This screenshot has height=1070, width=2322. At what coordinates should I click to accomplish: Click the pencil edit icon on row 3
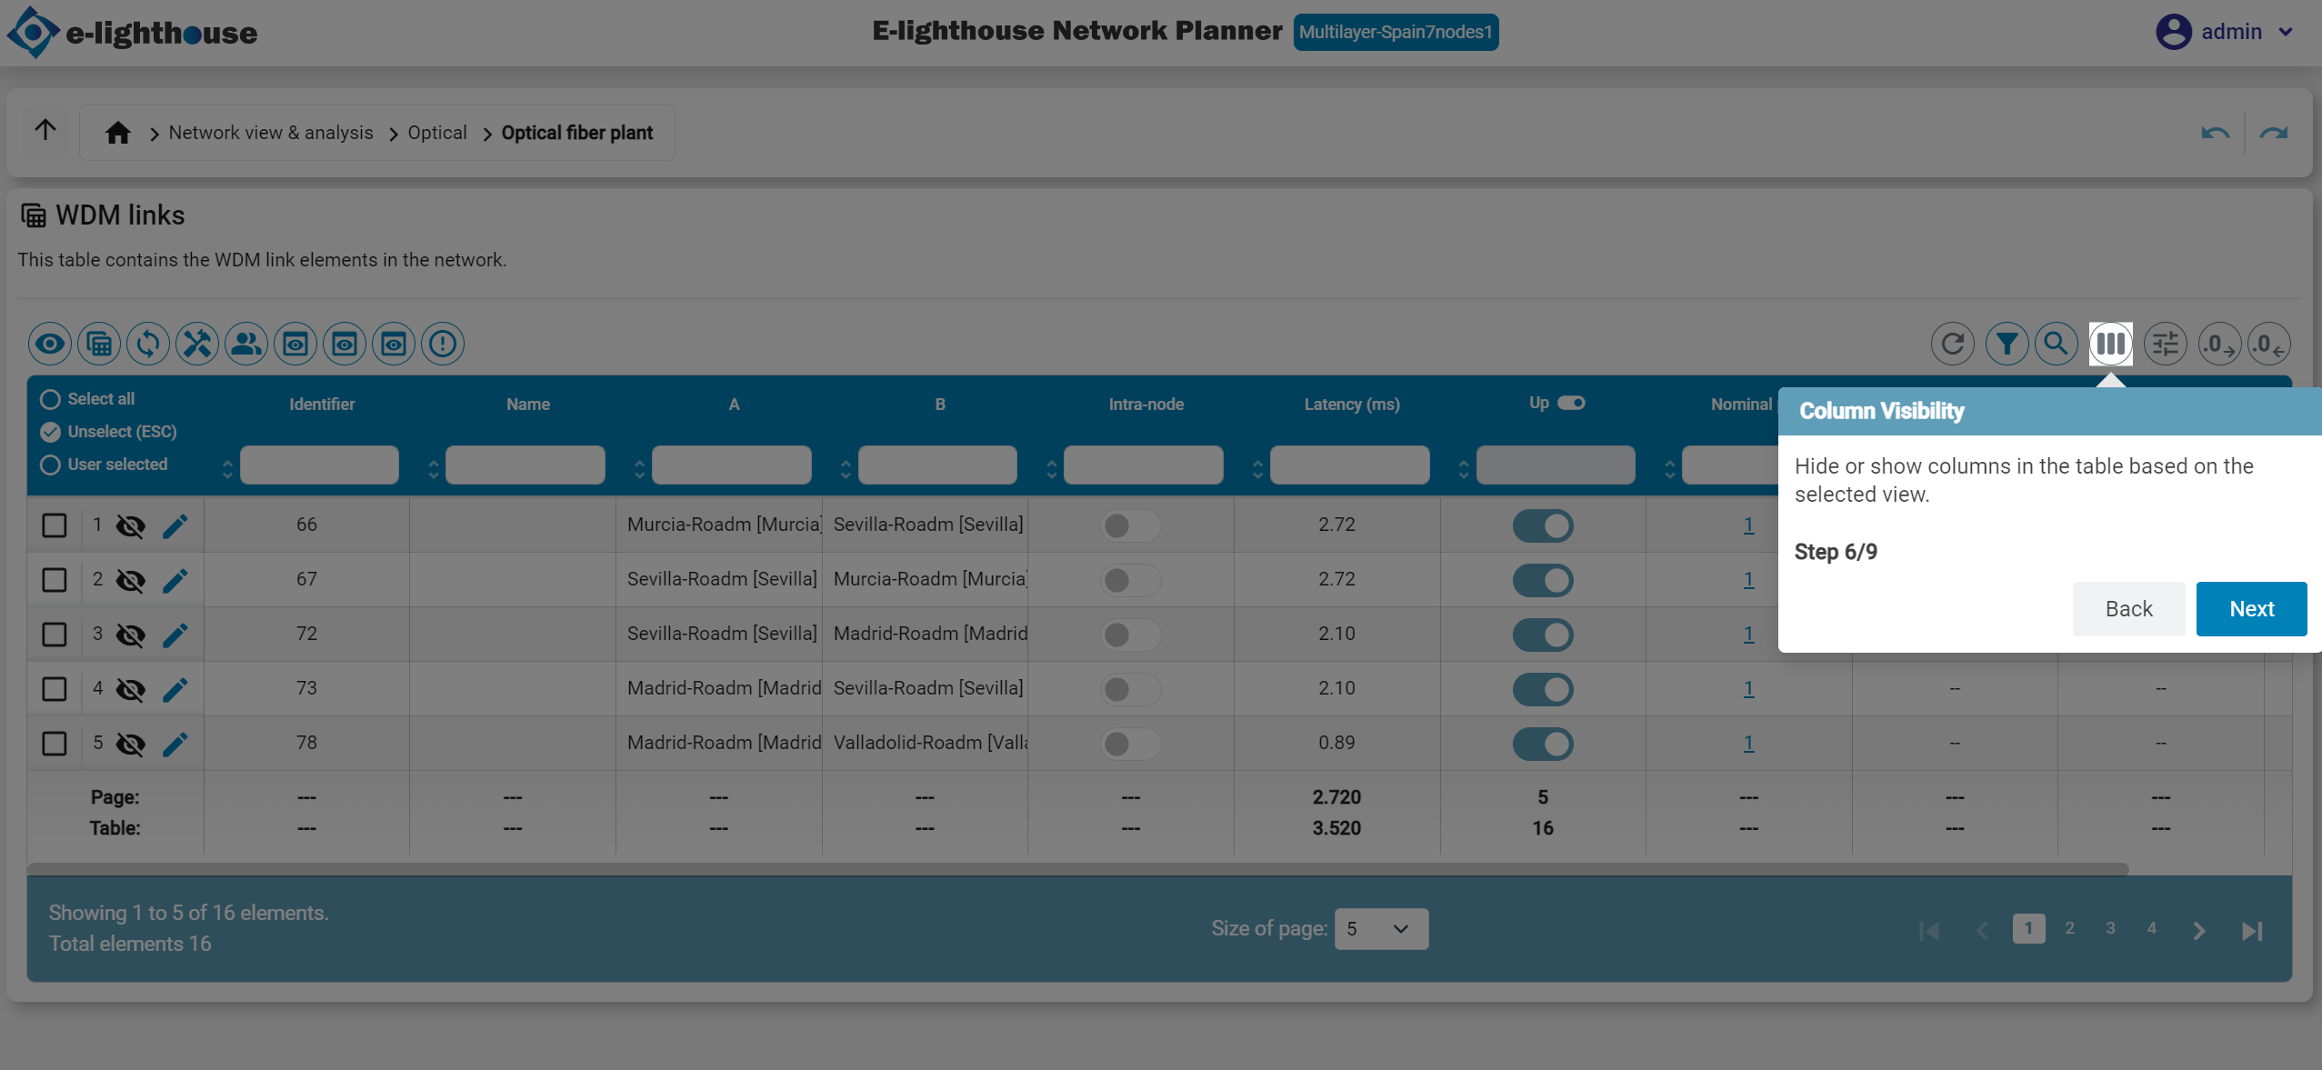[x=175, y=635]
